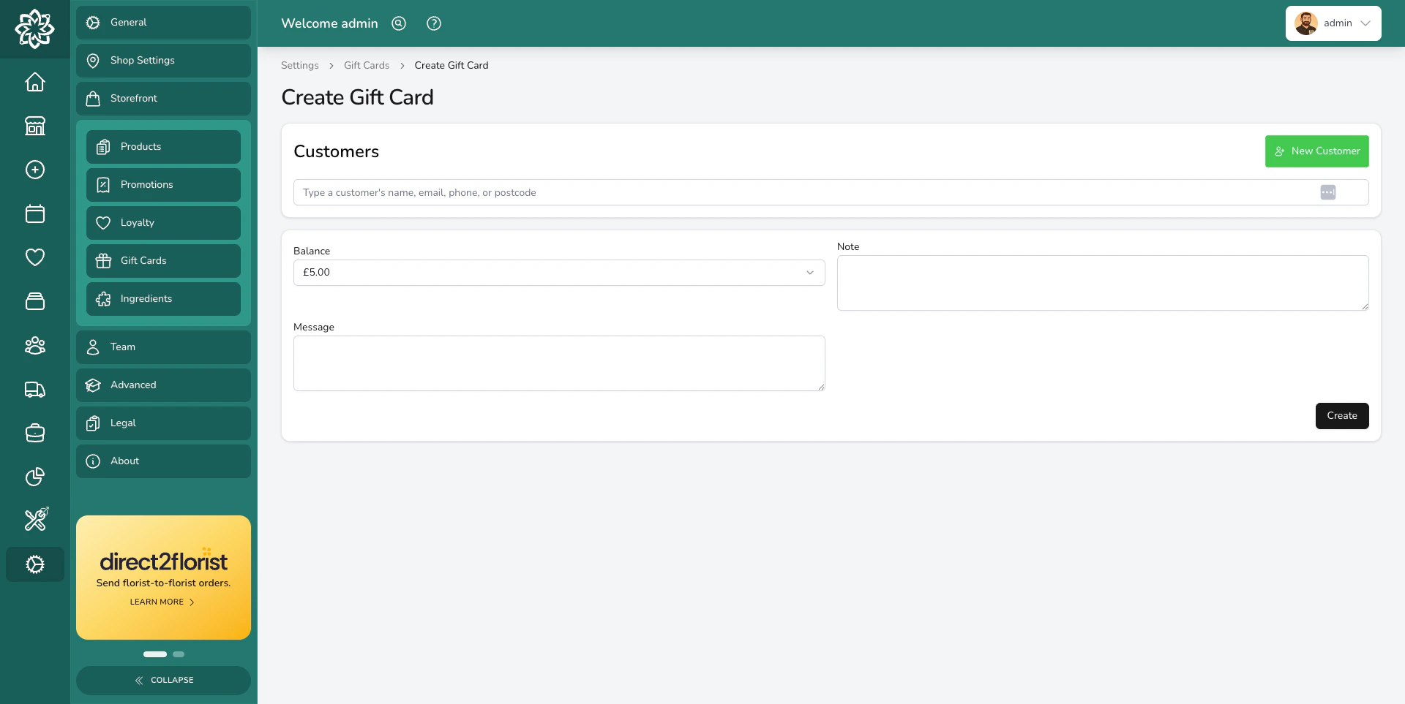Select the storefront icon in the sidebar

(34, 126)
